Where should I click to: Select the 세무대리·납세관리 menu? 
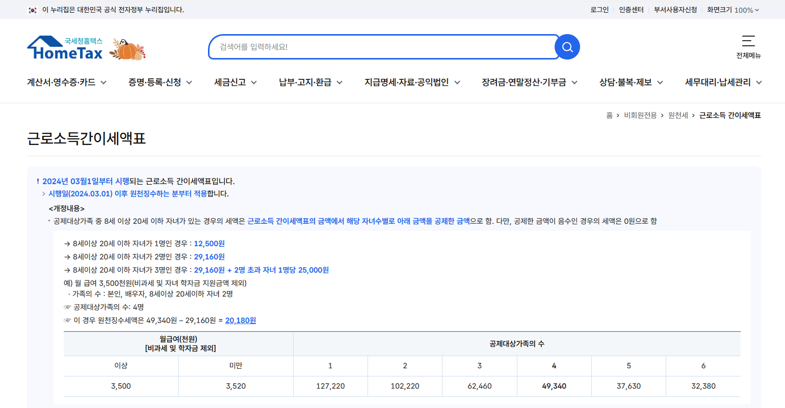tap(718, 82)
